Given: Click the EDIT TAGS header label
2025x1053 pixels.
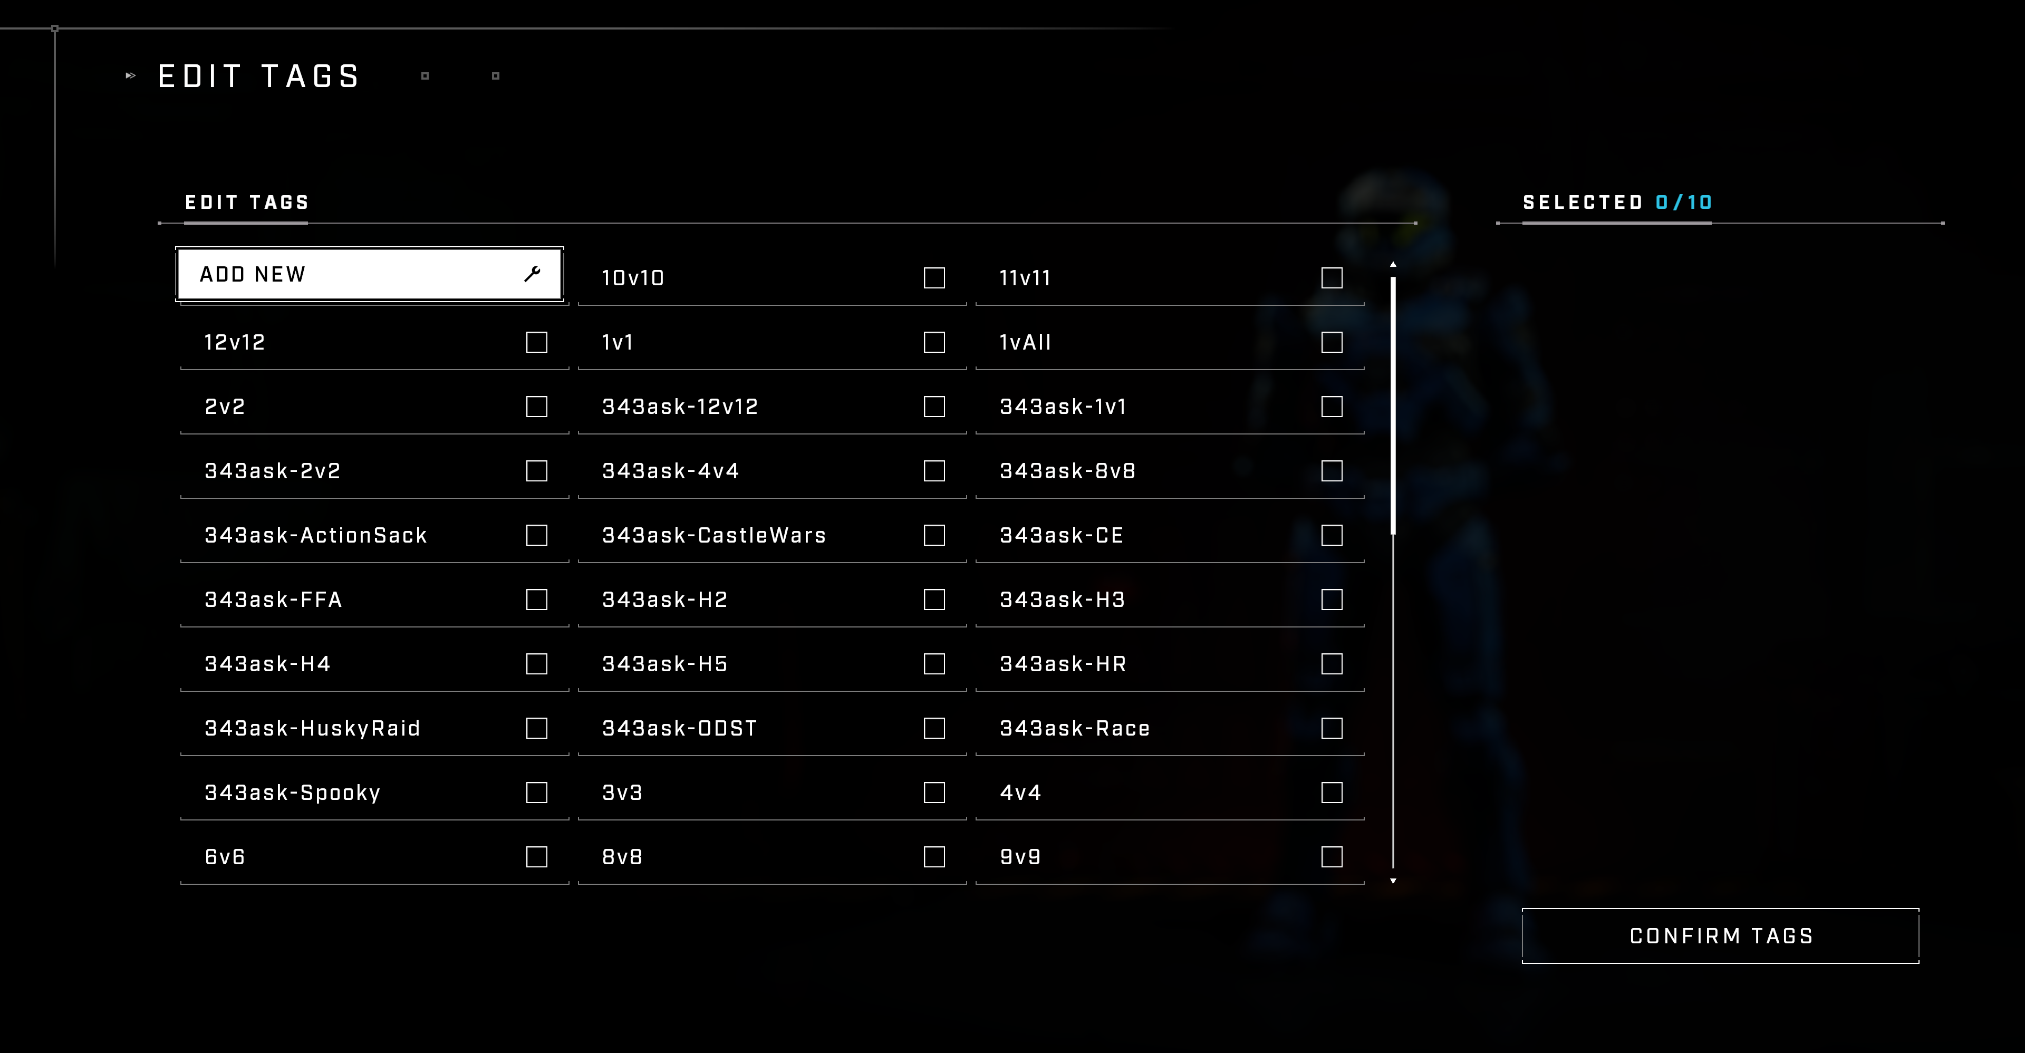Looking at the screenshot, I should click(x=248, y=202).
